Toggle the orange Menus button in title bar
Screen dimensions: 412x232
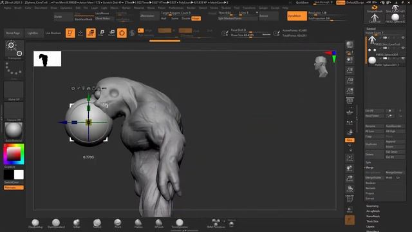point(341,3)
